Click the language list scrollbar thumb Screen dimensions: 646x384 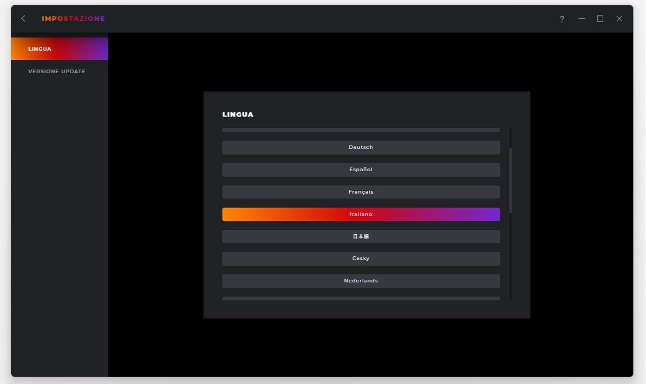[x=510, y=180]
